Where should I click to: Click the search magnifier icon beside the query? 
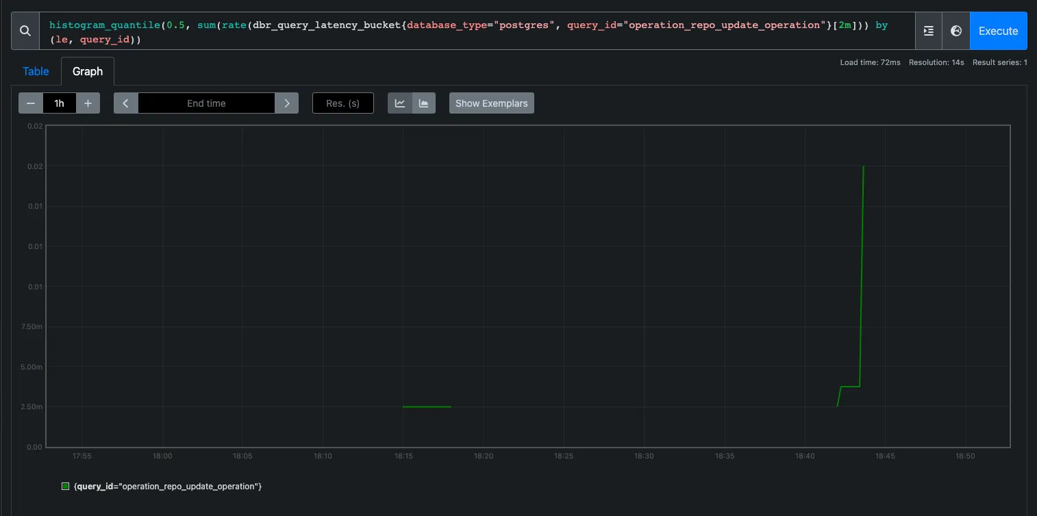click(25, 30)
